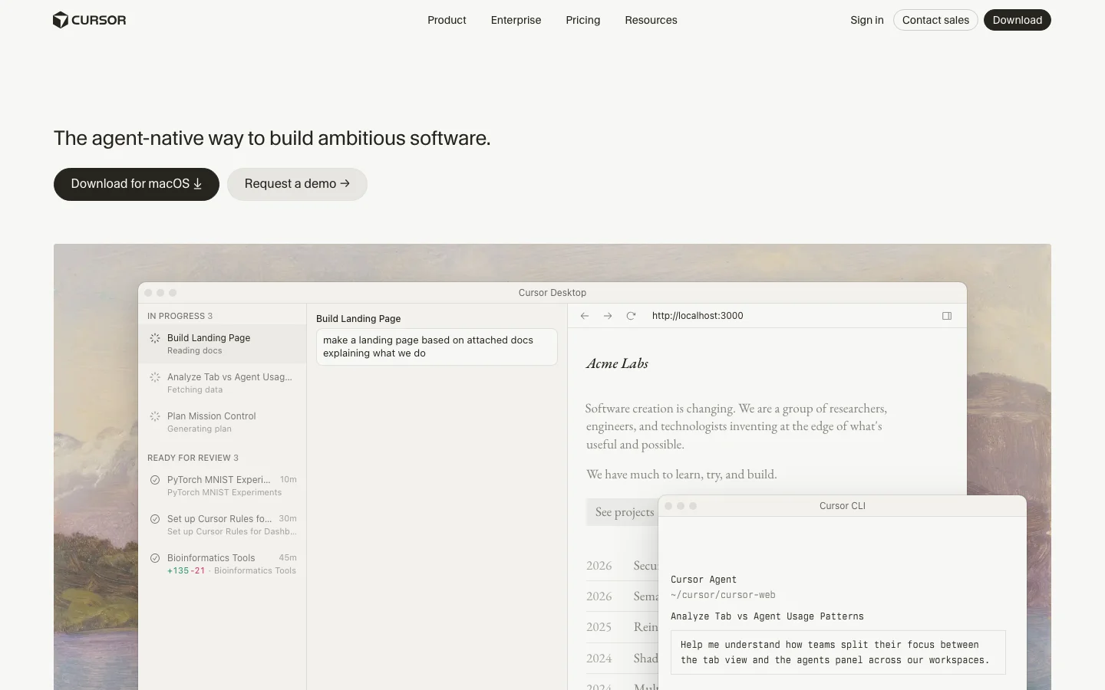Click the Acme Labs heading in preview
This screenshot has width=1105, height=690.
point(617,363)
